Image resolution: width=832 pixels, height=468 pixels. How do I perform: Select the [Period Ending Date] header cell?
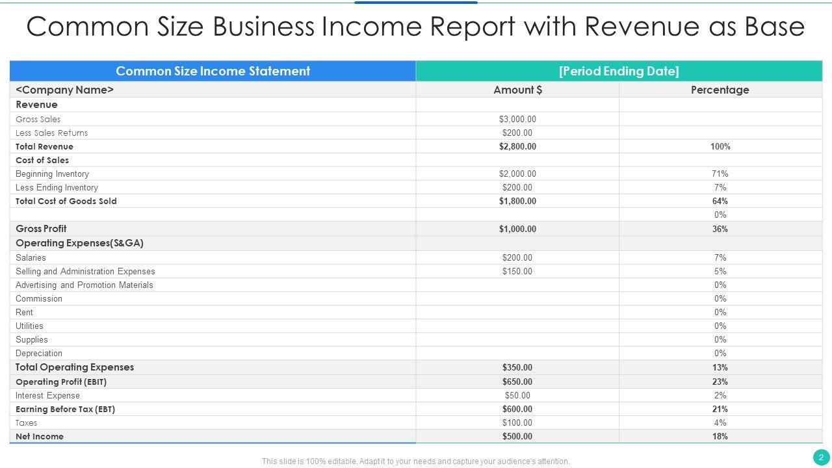pyautogui.click(x=619, y=71)
